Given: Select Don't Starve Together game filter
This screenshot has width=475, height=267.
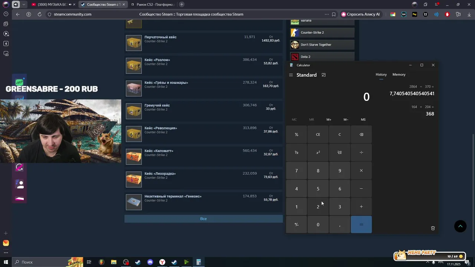Looking at the screenshot, I should (322, 45).
